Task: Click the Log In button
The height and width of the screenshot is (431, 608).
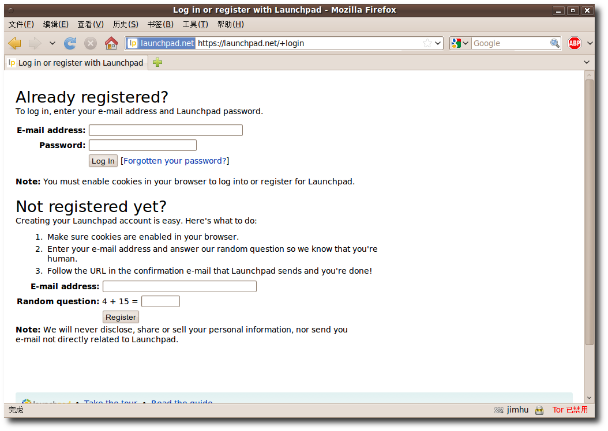Action: coord(103,161)
